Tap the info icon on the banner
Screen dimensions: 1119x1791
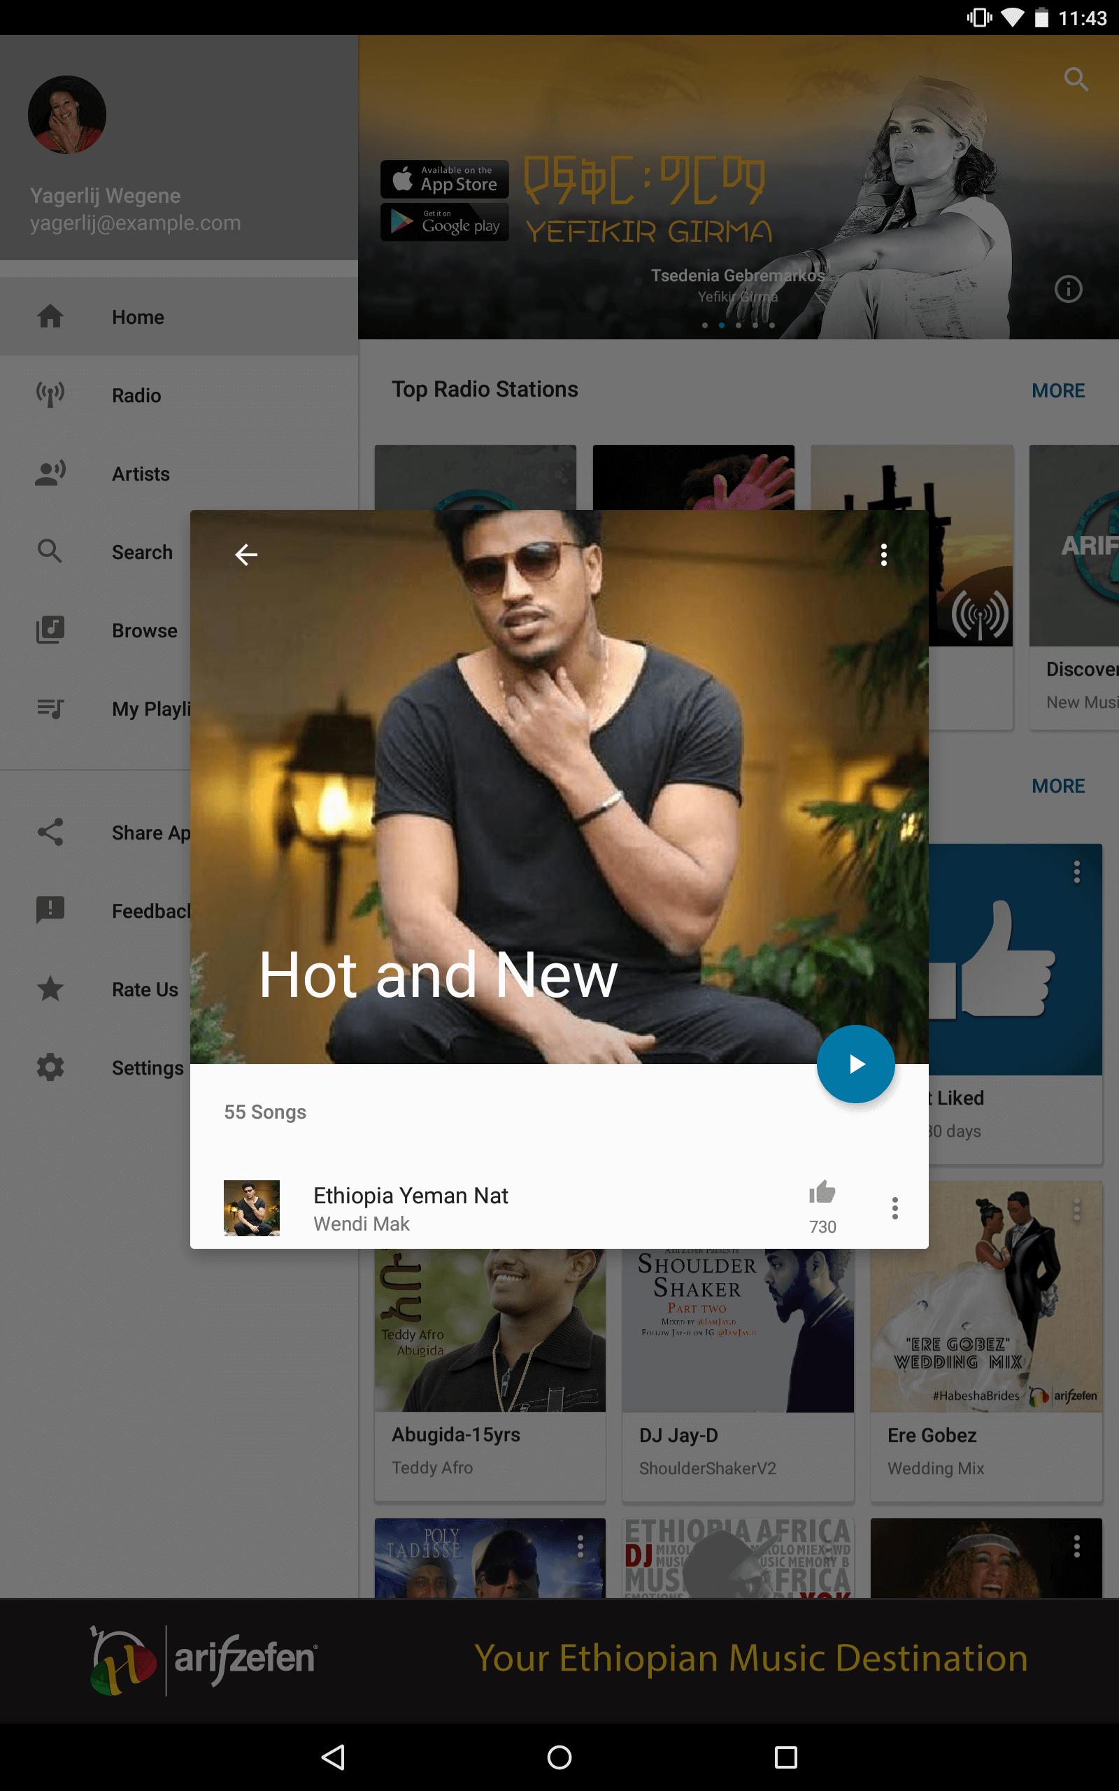pos(1068,289)
